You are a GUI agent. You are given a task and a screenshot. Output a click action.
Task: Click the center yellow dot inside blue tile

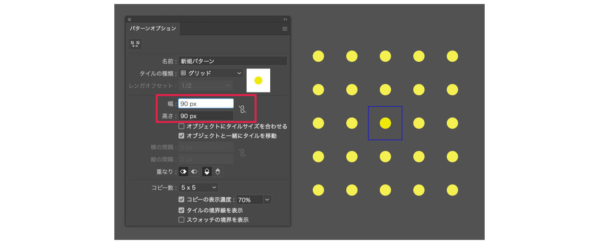point(385,123)
